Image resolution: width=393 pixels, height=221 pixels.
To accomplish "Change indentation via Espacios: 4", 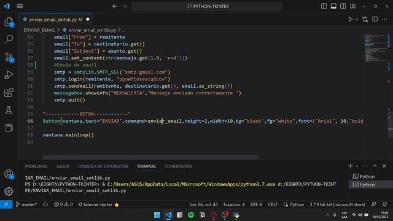I will point(234,204).
